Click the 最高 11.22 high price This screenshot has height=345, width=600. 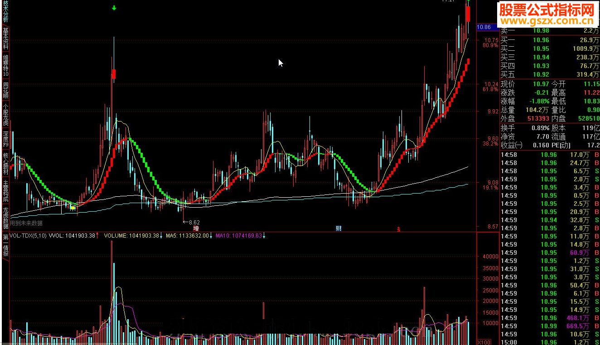tap(591, 92)
